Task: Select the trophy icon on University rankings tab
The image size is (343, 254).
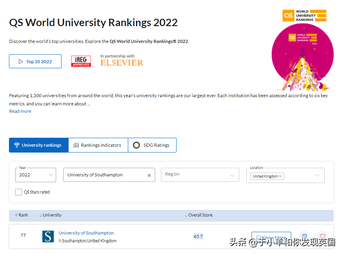Action: tap(17, 145)
